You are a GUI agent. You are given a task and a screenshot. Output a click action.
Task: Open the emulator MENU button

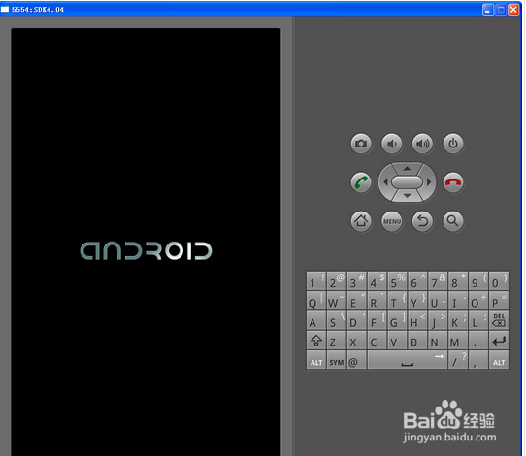click(x=391, y=221)
